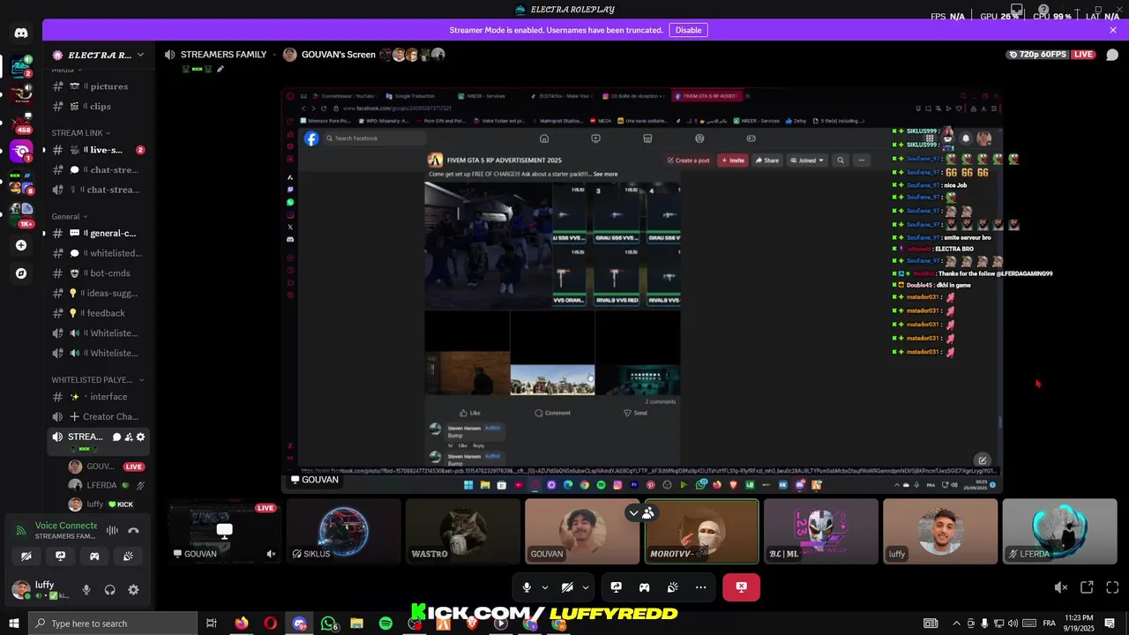Invite people to STREAMERS FAMILY voice channel
The height and width of the screenshot is (635, 1129).
point(129,437)
